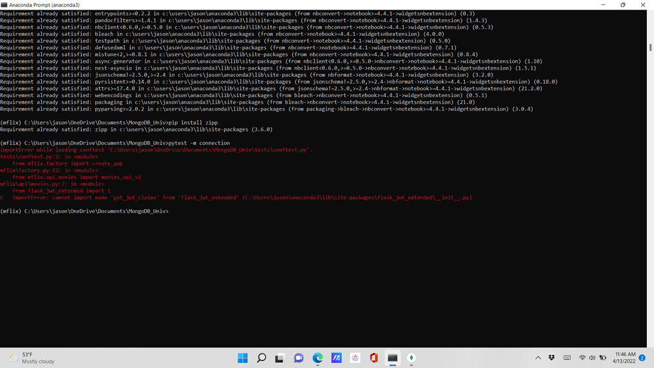Image resolution: width=654 pixels, height=368 pixels.
Task: Open iTunes from the taskbar
Action: coord(354,358)
